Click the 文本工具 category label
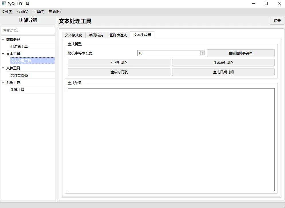Screen dimensions: 285x208 (13, 54)
